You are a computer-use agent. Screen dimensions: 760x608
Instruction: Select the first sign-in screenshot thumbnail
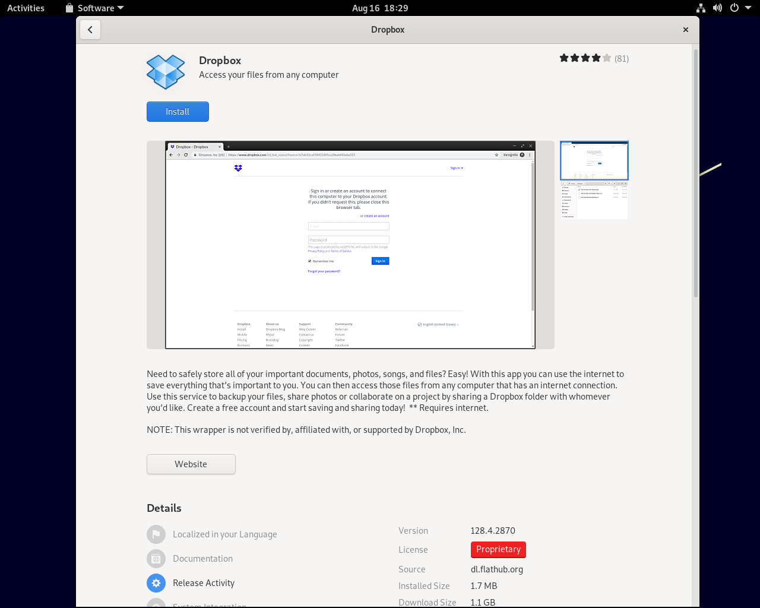point(594,160)
